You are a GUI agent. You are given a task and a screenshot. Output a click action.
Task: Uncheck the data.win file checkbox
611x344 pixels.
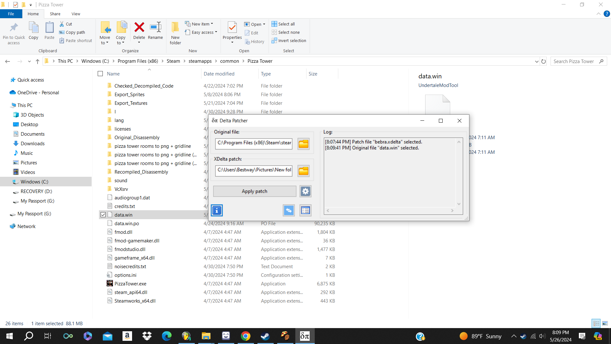coord(103,215)
